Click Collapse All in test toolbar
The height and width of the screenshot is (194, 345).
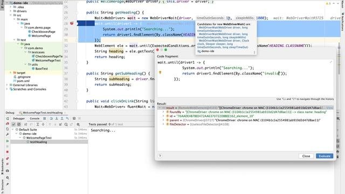click(x=43, y=124)
